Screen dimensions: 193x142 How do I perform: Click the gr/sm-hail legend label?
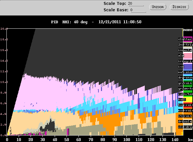tap(185, 88)
